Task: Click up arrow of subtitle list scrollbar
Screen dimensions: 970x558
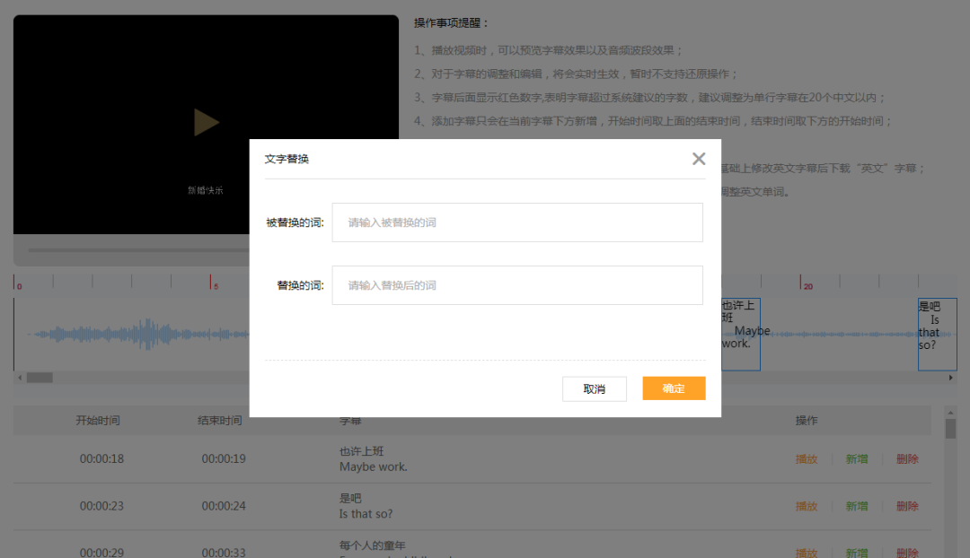Action: coord(950,413)
